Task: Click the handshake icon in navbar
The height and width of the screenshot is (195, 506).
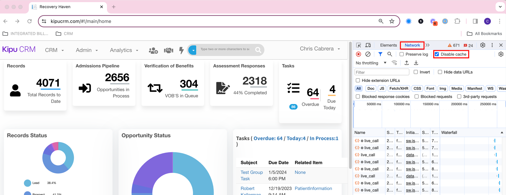Action: coord(168,50)
